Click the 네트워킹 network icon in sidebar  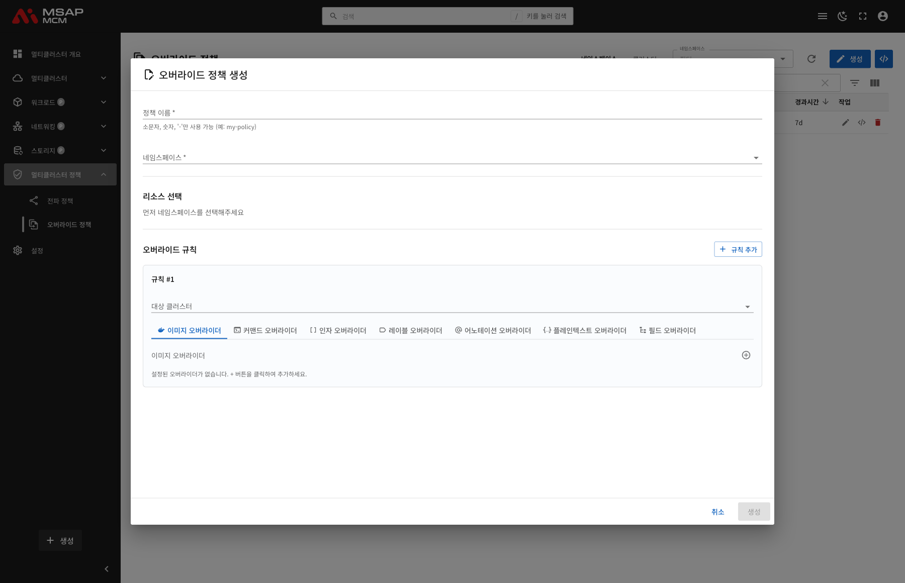coord(18,126)
